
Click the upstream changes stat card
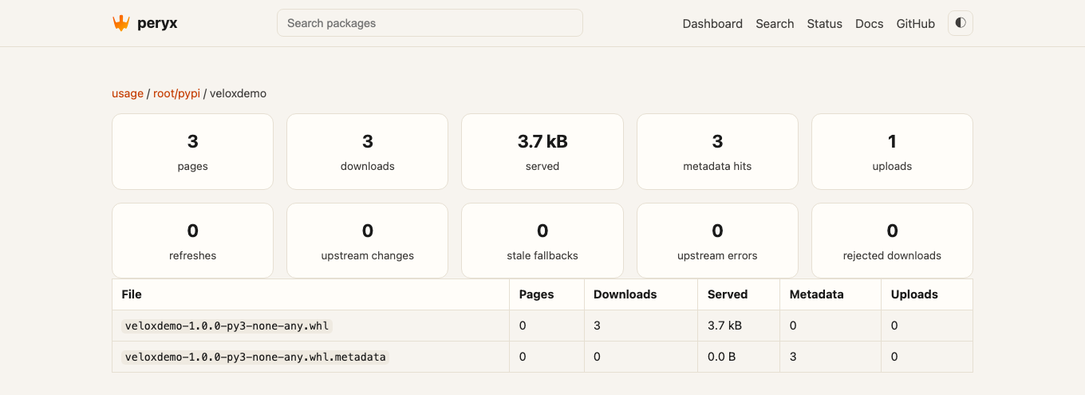point(367,241)
